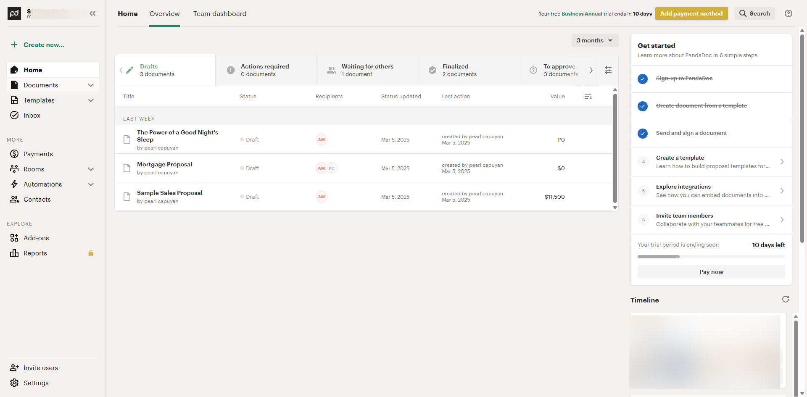Image resolution: width=807 pixels, height=397 pixels.
Task: Expand the Documents menu in sidebar
Action: (x=90, y=85)
